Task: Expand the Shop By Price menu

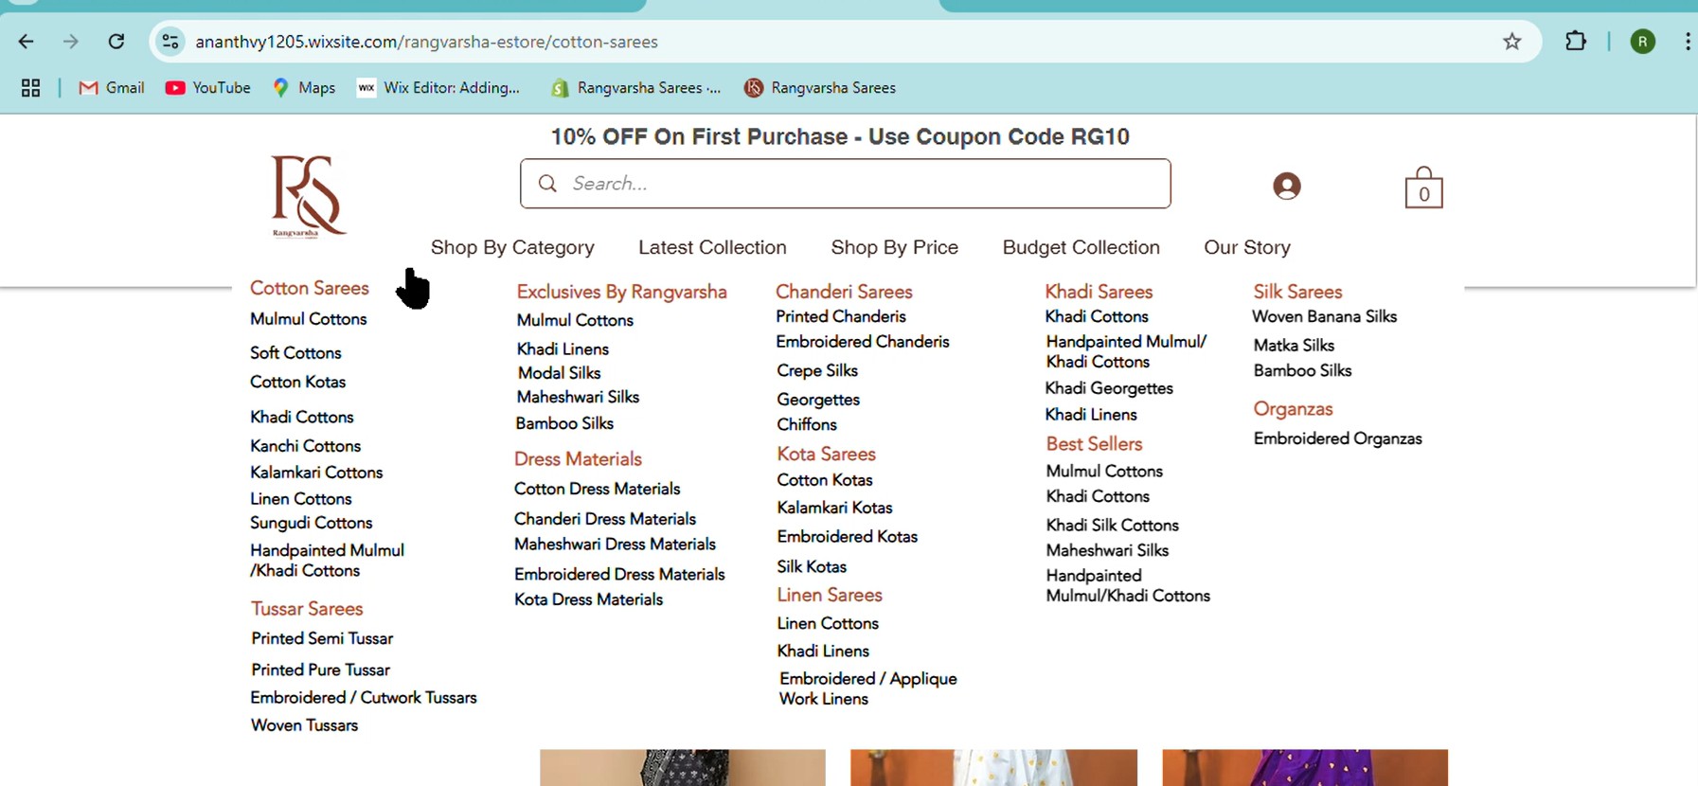Action: (x=894, y=247)
